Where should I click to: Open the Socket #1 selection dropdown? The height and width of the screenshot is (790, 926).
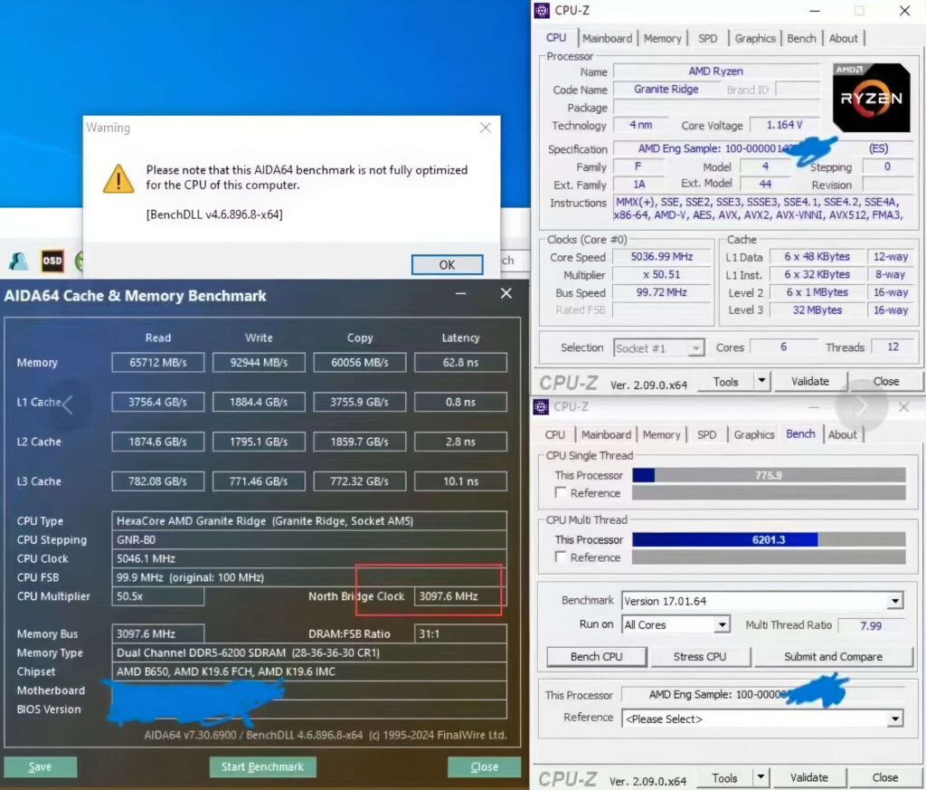696,348
